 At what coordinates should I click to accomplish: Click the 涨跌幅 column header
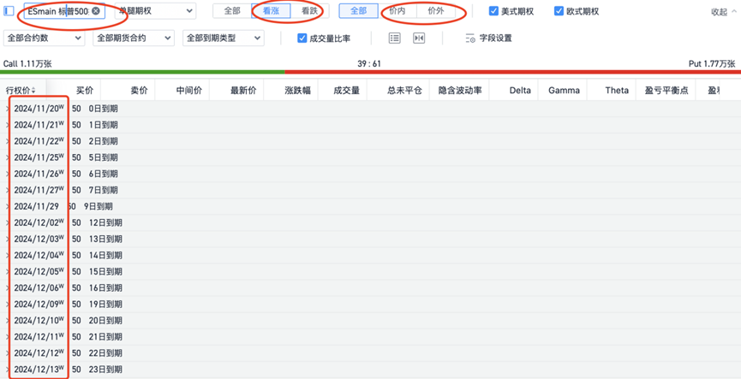(298, 91)
